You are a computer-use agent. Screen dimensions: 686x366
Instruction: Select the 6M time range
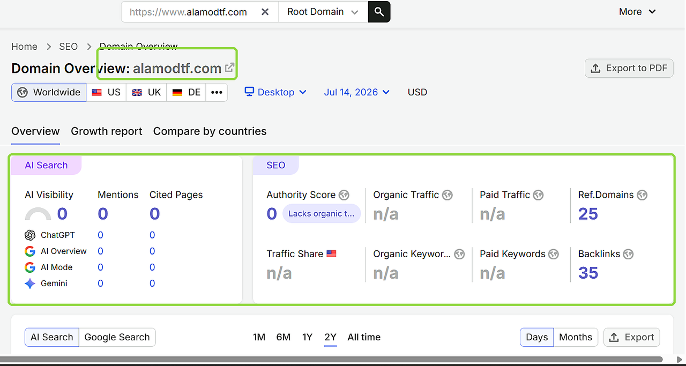(x=284, y=337)
